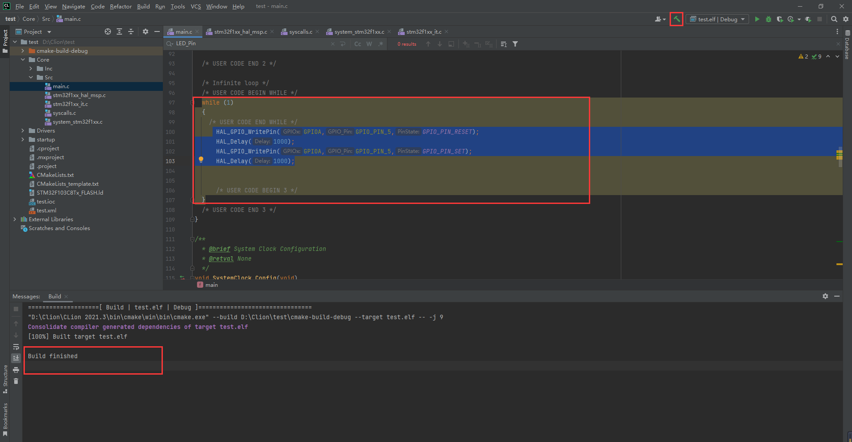Click the warnings indicator showing 2
Image resolution: width=852 pixels, height=442 pixels.
click(x=803, y=56)
